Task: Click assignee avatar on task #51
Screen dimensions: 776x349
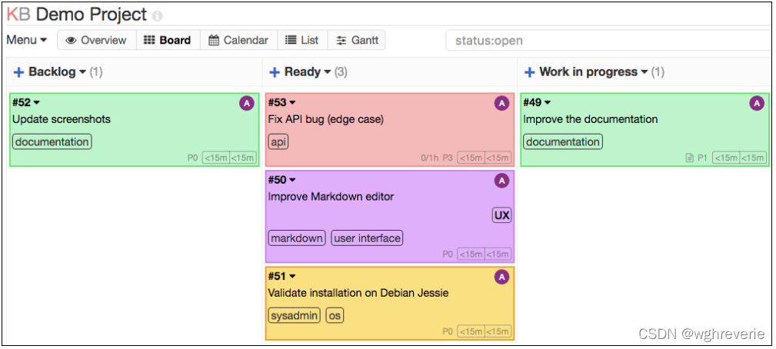Action: tap(502, 278)
